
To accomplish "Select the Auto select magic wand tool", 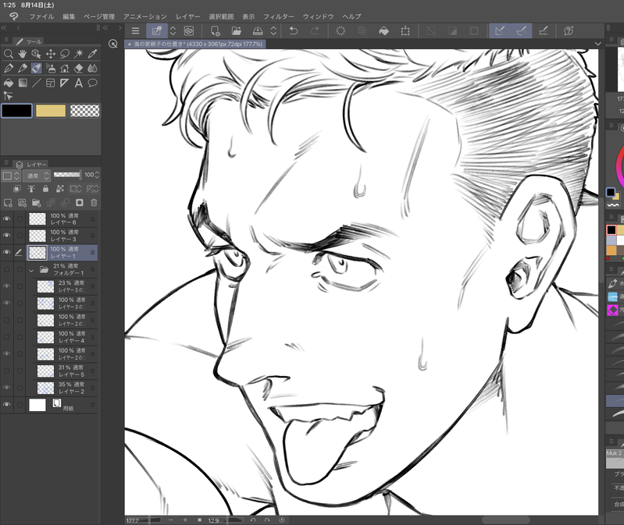I will pyautogui.click(x=78, y=54).
